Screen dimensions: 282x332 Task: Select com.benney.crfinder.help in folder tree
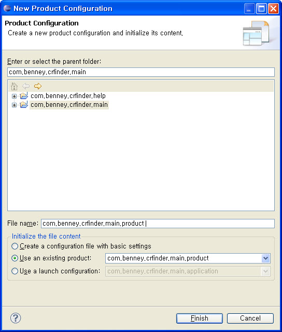pyautogui.click(x=68, y=96)
